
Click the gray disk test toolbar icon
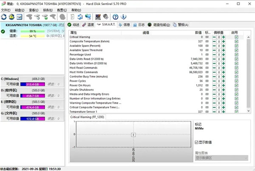tap(62, 17)
